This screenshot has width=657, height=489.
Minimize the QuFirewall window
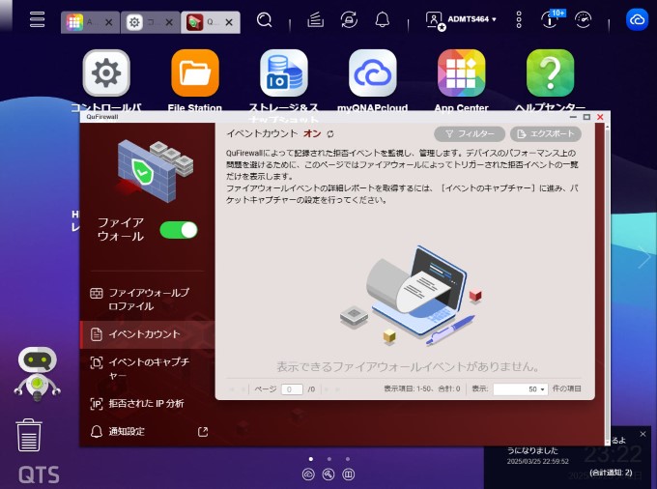pyautogui.click(x=573, y=117)
